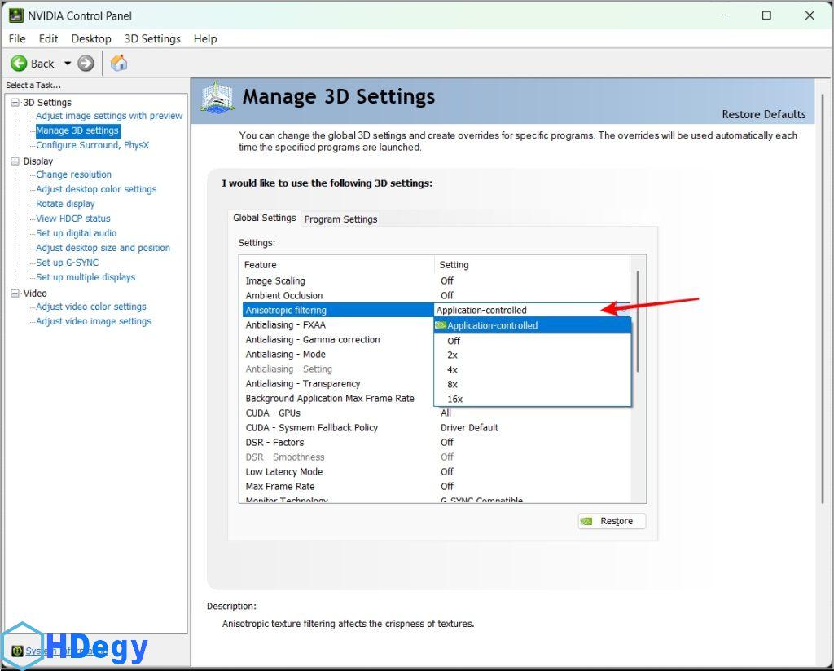Select 16x anisotropic filtering option
Image resolution: width=834 pixels, height=671 pixels.
point(454,399)
